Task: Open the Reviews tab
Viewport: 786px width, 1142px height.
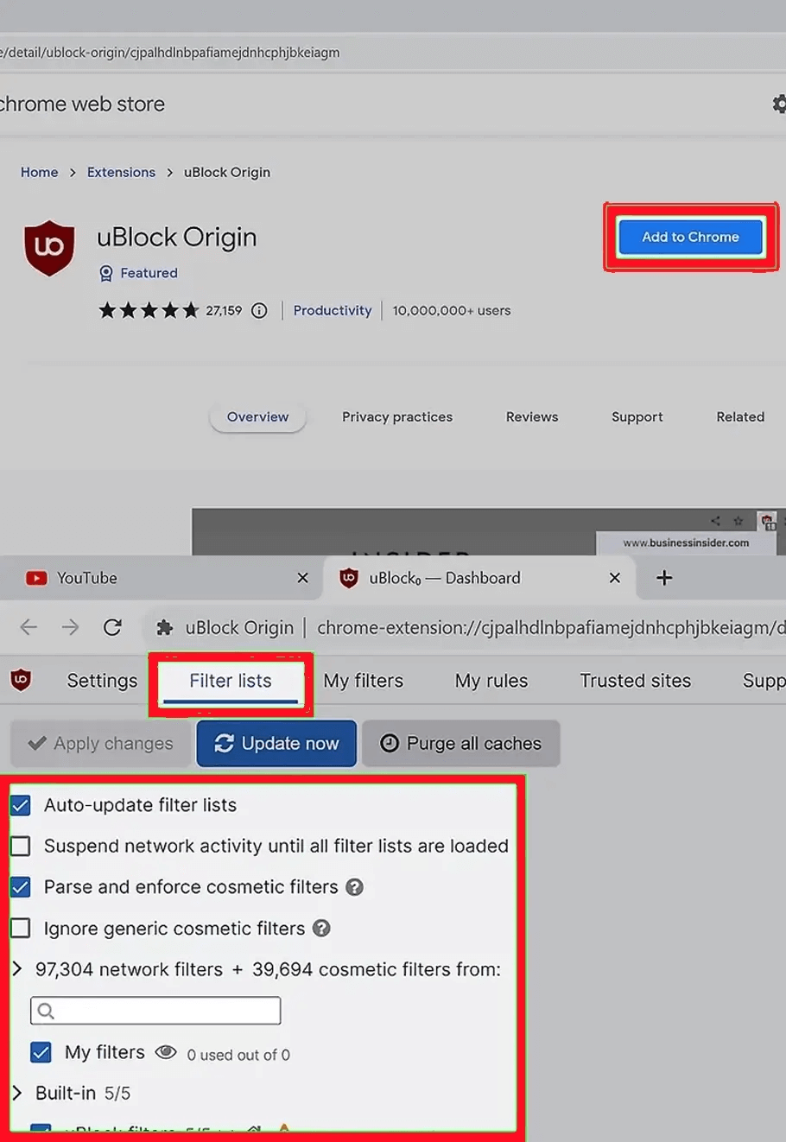Action: coord(532,417)
